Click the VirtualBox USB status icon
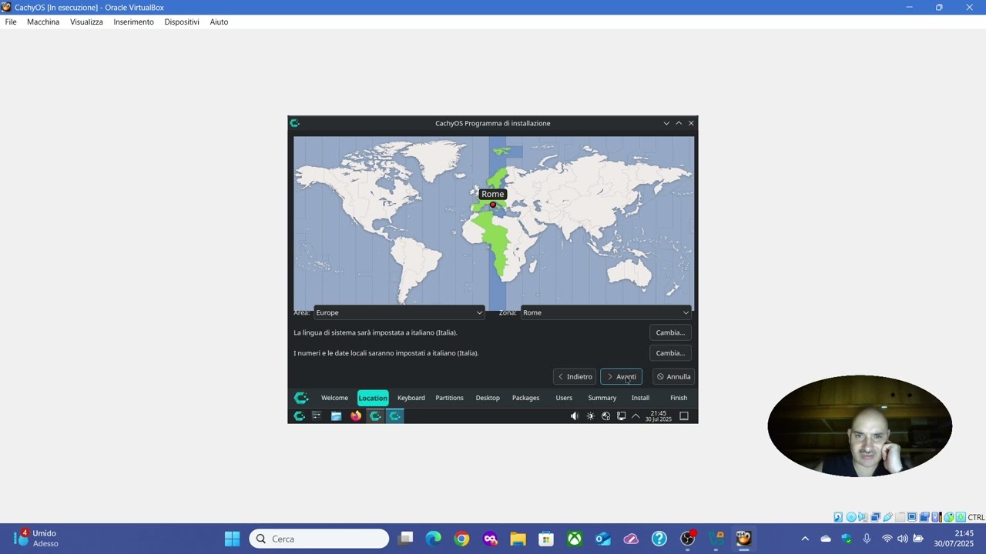The height and width of the screenshot is (554, 986). point(888,517)
